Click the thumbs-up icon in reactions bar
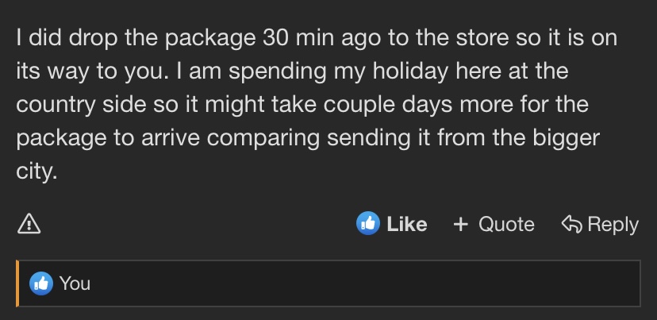The width and height of the screenshot is (657, 320). [40, 283]
